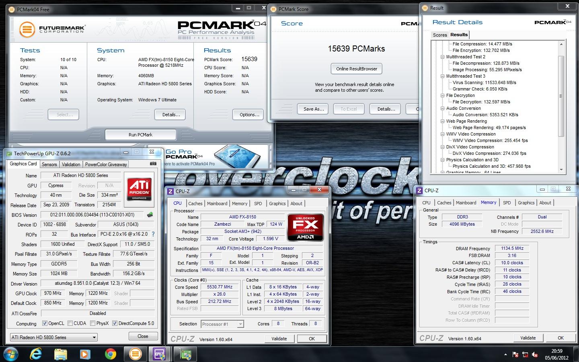Launch Internet Explorer from the taskbar
The width and height of the screenshot is (579, 362).
click(x=36, y=354)
